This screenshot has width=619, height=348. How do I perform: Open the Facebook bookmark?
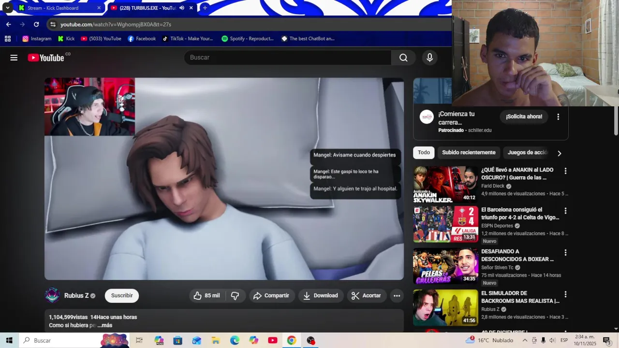(142, 39)
